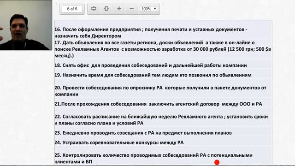Click the fit-to-page height icon

pyautogui.click(x=106, y=9)
